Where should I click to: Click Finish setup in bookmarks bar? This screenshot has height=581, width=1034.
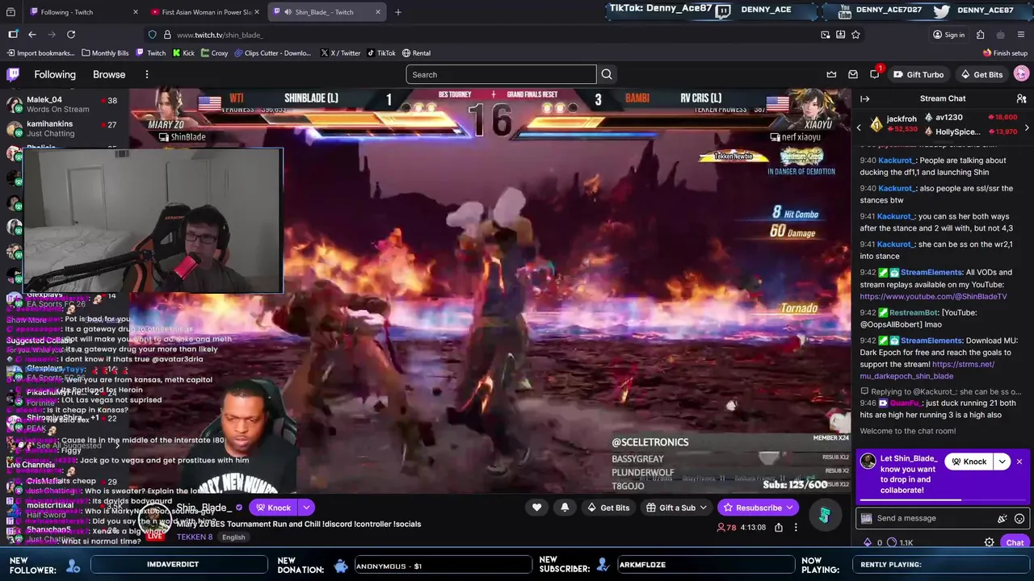[1005, 53]
